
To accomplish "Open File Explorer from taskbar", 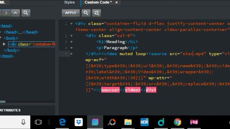I will point(128,122).
